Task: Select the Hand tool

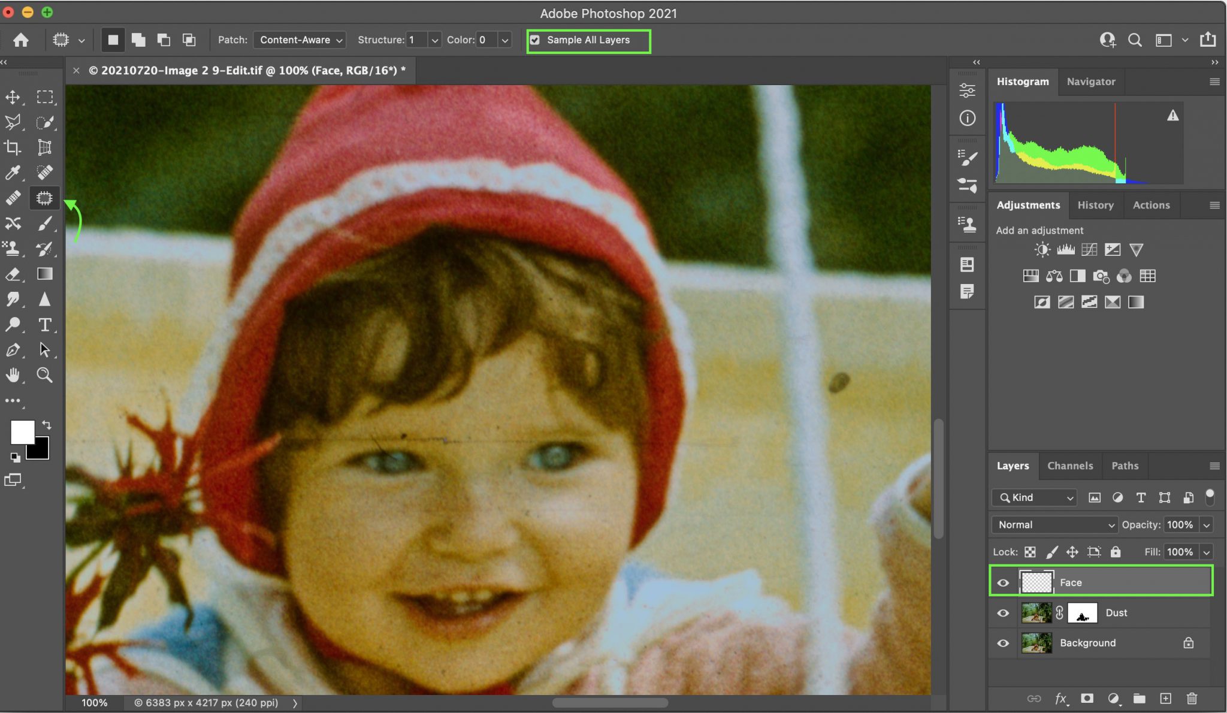Action: click(13, 375)
